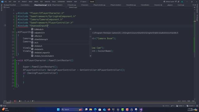Collapse the #include region at line 4
This screenshot has width=199, height=112.
click(16, 13)
